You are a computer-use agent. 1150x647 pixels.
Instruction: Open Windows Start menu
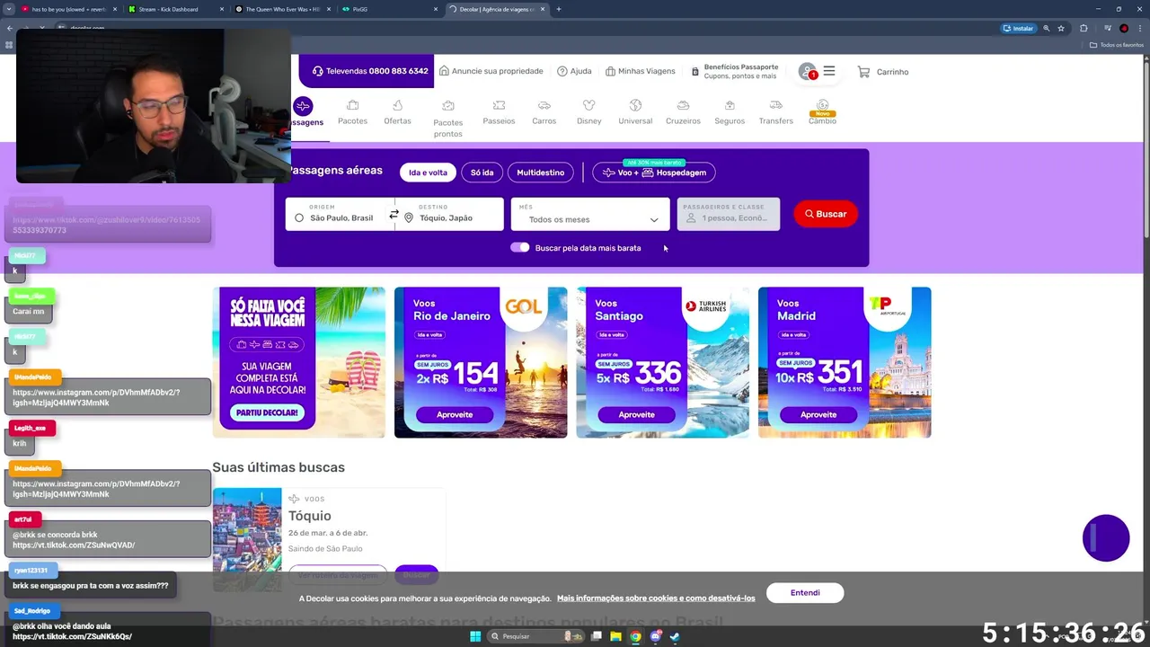pyautogui.click(x=475, y=636)
